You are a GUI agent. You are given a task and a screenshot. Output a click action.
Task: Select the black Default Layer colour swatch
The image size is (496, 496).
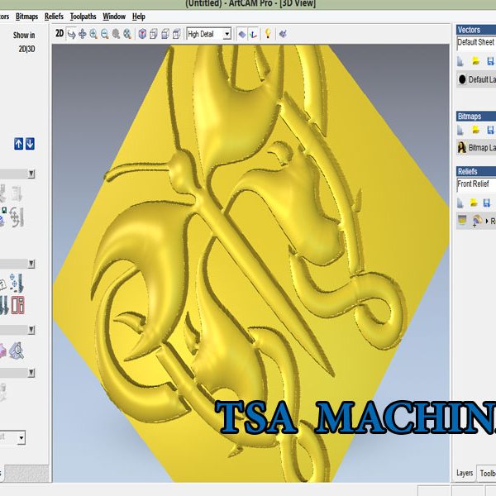pyautogui.click(x=462, y=79)
